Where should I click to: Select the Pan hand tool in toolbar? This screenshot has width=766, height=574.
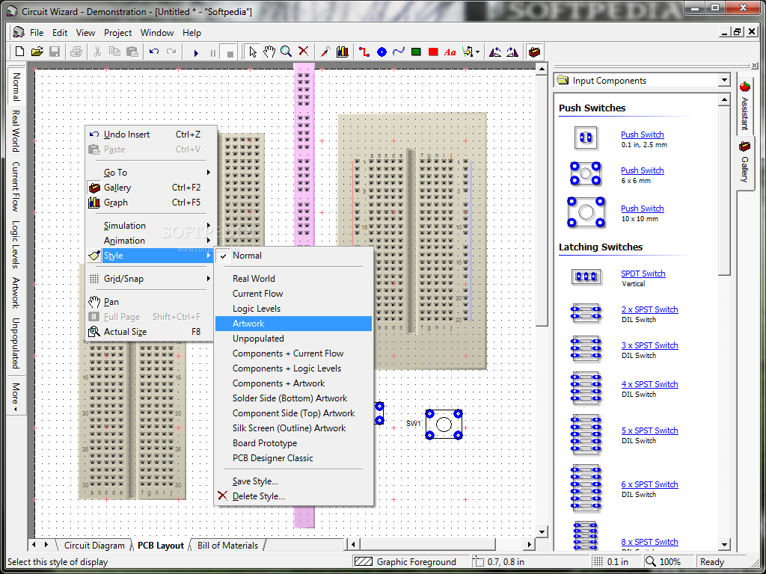pyautogui.click(x=269, y=52)
